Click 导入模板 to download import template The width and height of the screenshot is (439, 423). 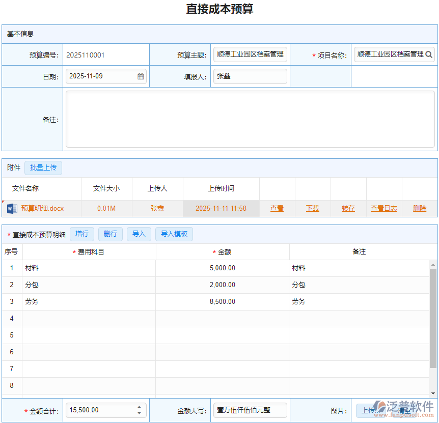tap(174, 234)
